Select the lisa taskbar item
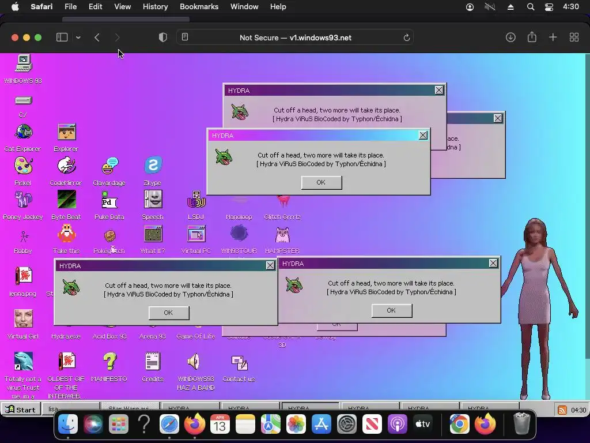 click(70, 409)
